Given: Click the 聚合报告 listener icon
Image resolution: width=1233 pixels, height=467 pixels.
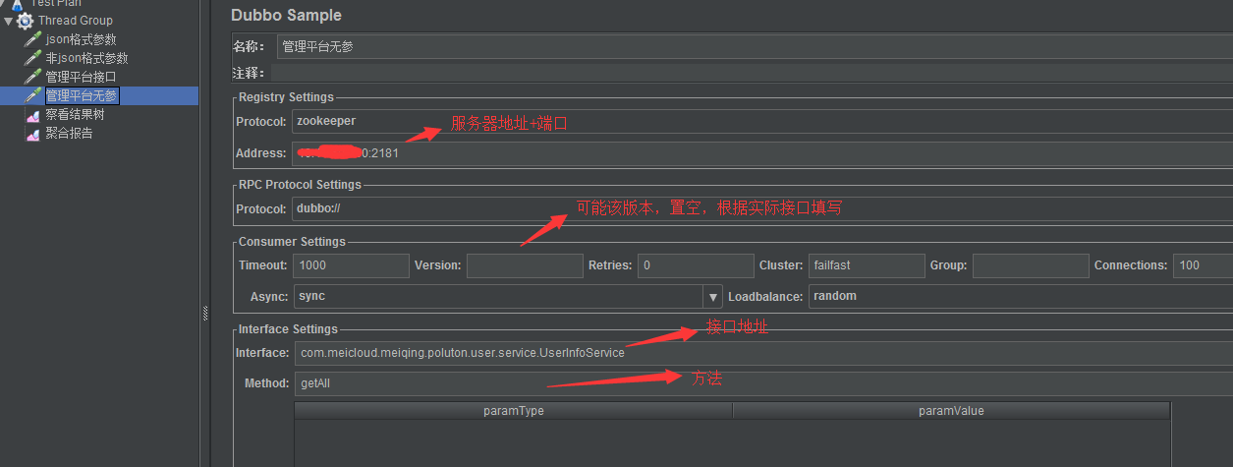Looking at the screenshot, I should pyautogui.click(x=33, y=134).
